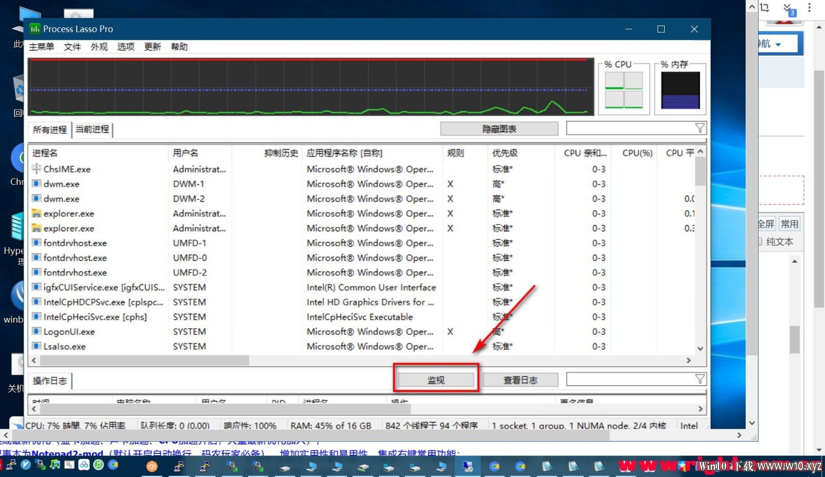Open the browser three-dot menu

tap(810, 8)
